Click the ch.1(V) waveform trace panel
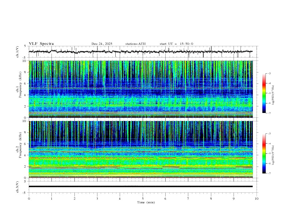 point(142,52)
